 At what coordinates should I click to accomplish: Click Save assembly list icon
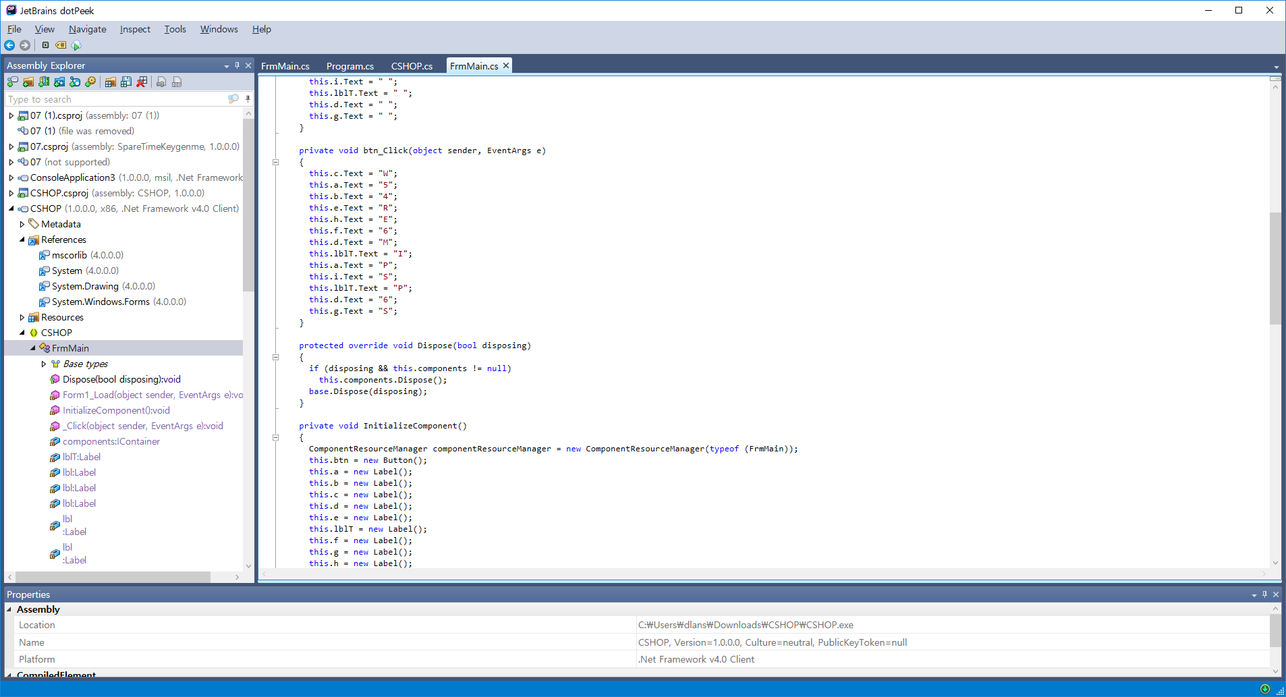(125, 82)
